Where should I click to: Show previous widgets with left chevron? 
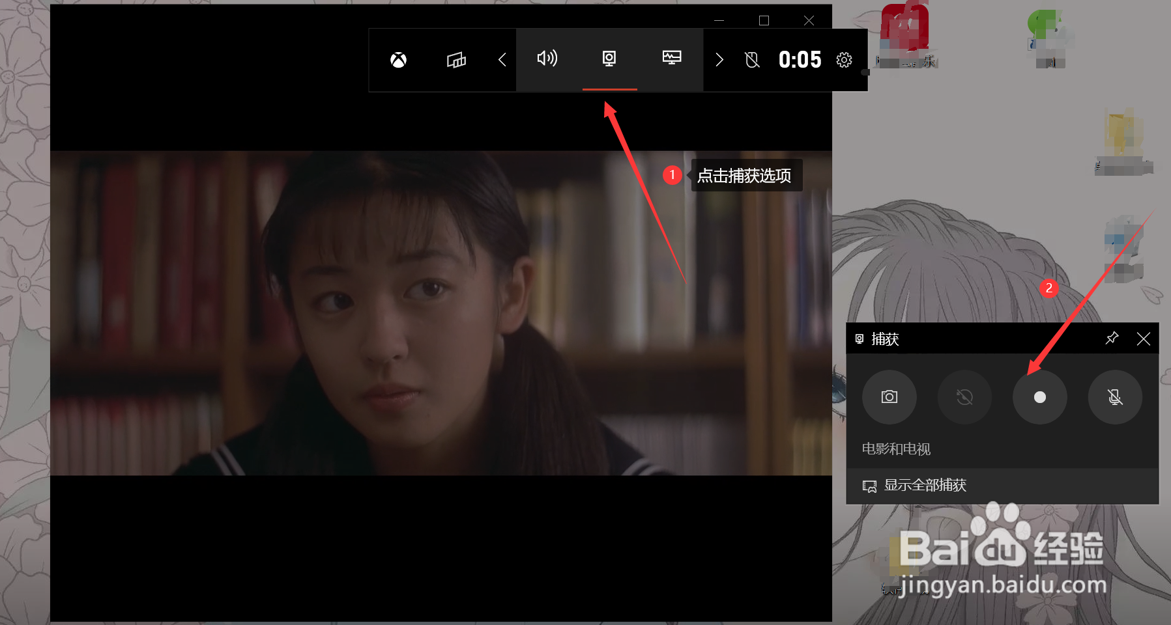tap(502, 60)
